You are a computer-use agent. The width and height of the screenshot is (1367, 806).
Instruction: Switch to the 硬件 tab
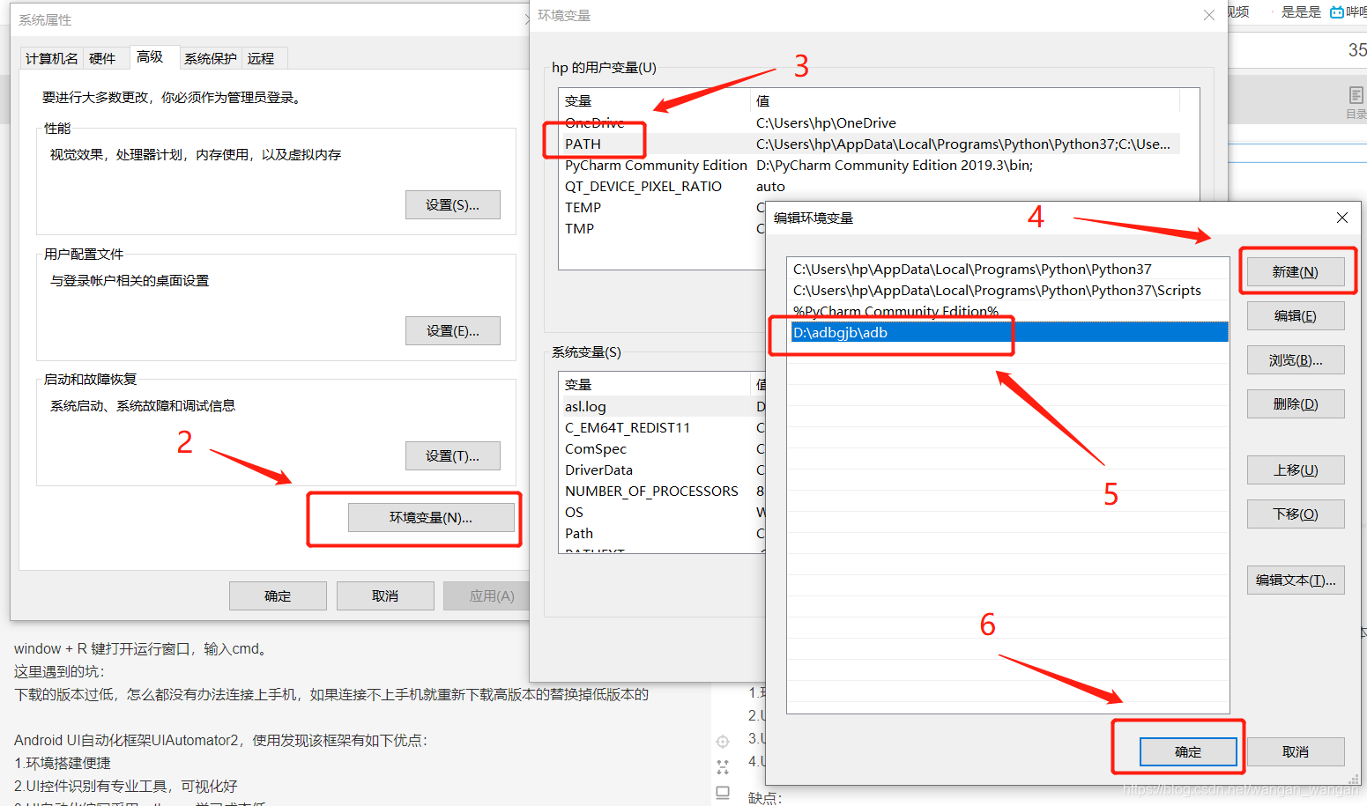102,58
